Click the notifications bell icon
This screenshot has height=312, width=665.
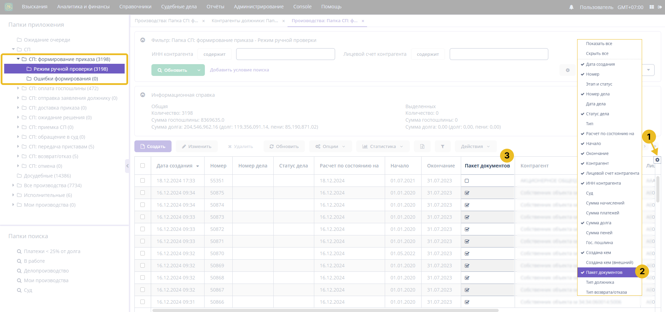[571, 7]
